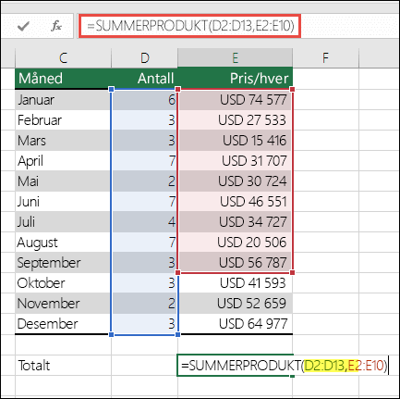Select the Oktober cell
This screenshot has width=400, height=399.
click(x=63, y=283)
